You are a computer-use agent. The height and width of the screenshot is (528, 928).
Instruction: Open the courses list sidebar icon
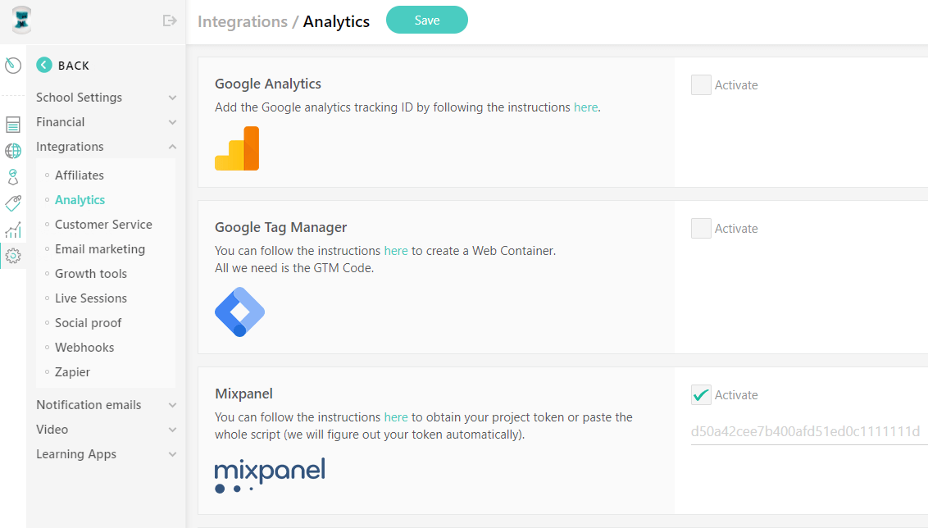tap(13, 125)
